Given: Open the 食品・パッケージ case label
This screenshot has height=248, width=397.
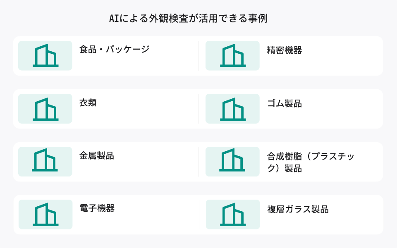Looking at the screenshot, I should pos(115,49).
